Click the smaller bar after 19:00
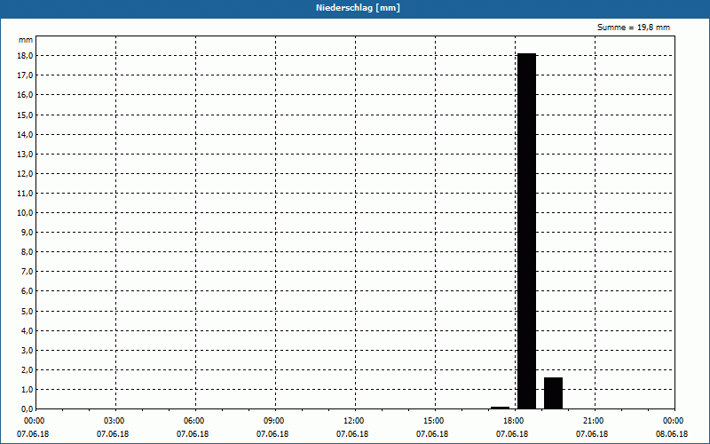 tap(553, 393)
